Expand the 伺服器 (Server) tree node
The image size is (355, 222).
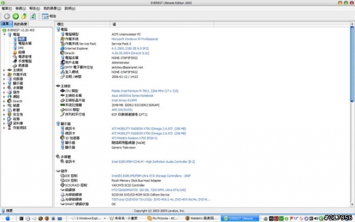coord(4,79)
